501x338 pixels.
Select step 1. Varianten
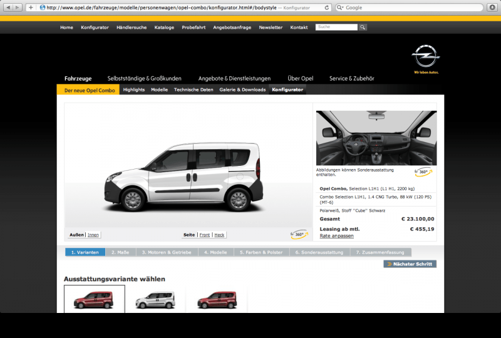[x=85, y=252]
